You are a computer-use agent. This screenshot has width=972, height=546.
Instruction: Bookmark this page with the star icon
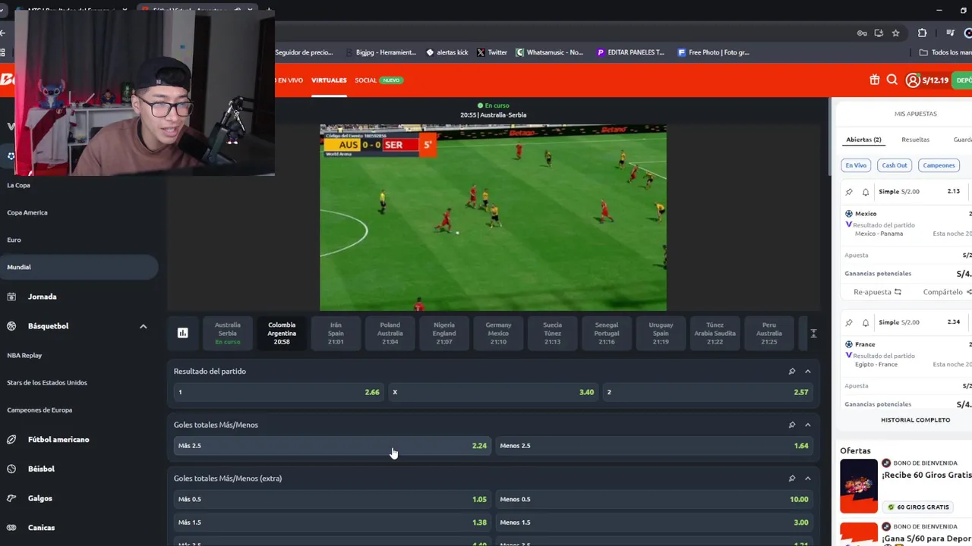(x=896, y=33)
